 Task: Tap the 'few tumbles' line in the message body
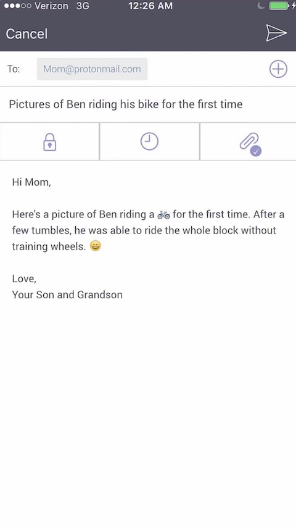pos(144,230)
